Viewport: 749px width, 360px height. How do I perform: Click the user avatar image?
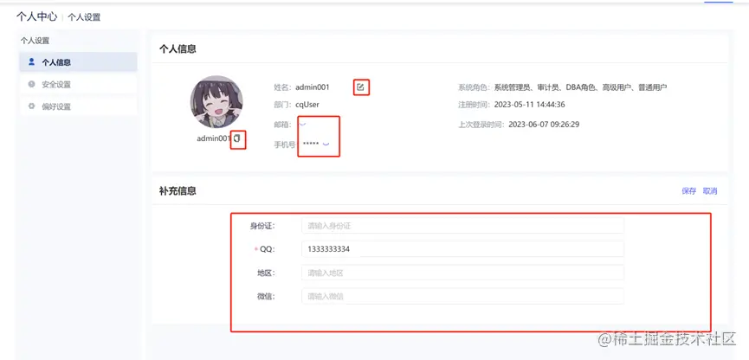pyautogui.click(x=216, y=102)
